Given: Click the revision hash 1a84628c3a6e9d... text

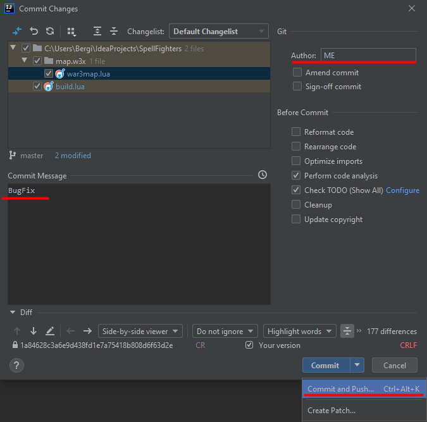Looking at the screenshot, I should pyautogui.click(x=97, y=345).
